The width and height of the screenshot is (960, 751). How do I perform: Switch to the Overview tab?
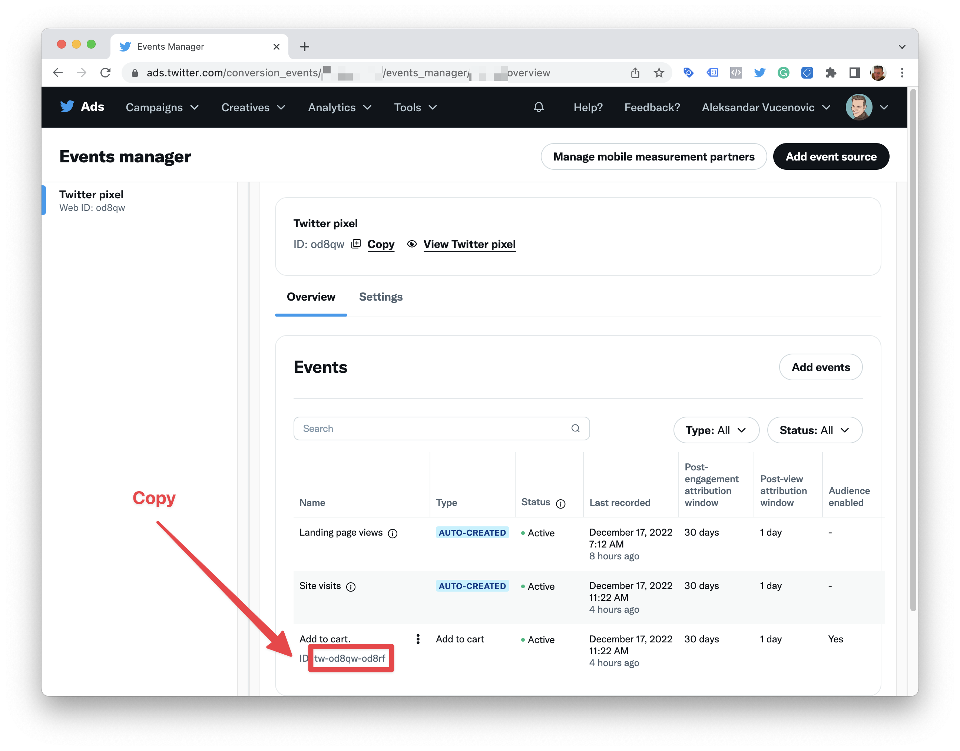311,297
